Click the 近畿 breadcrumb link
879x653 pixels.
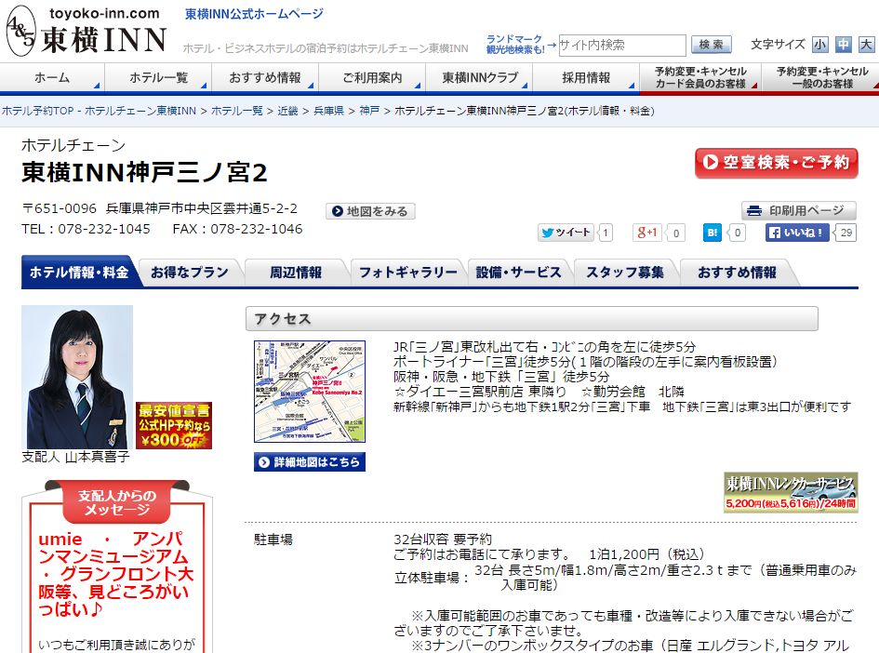[x=288, y=111]
